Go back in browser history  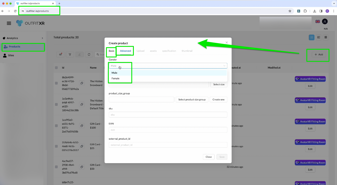point(2,11)
